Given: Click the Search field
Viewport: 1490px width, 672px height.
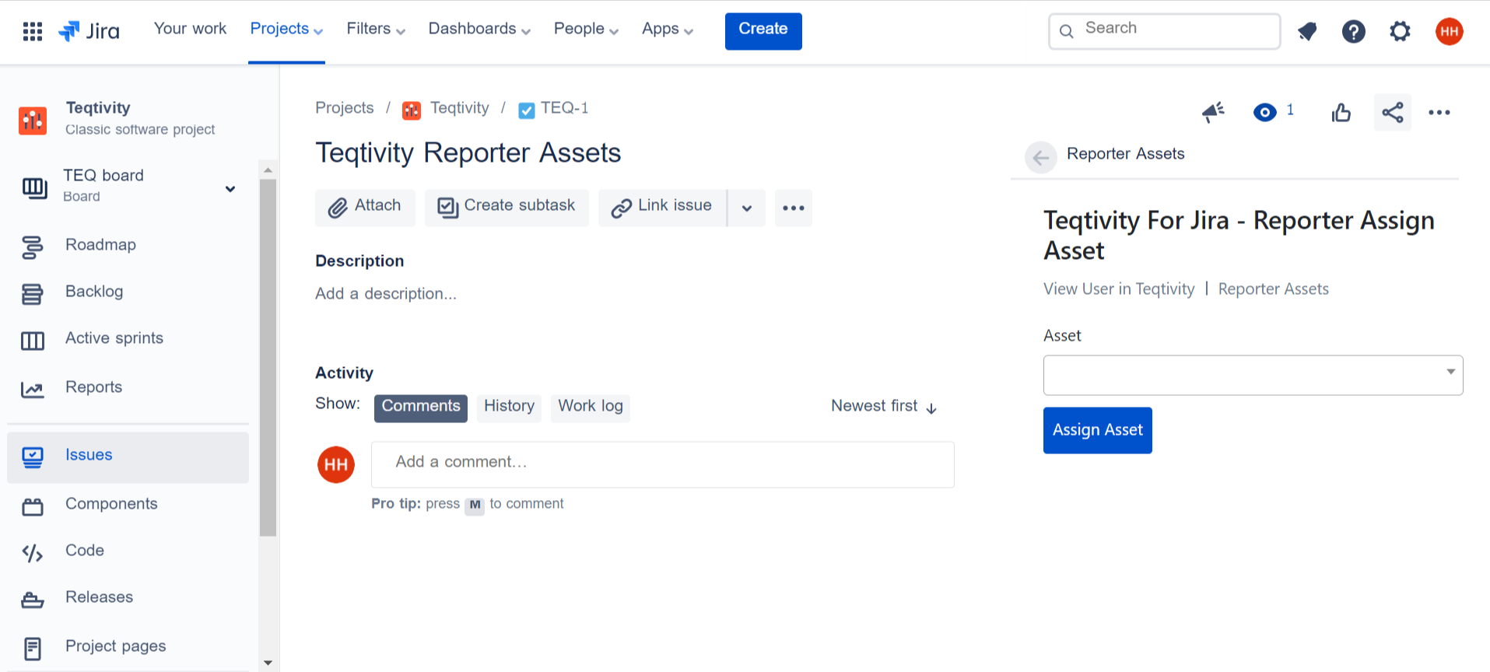Looking at the screenshot, I should (1164, 31).
